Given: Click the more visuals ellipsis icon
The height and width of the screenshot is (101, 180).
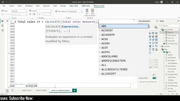Looking at the screenshot, I should coord(153,52).
